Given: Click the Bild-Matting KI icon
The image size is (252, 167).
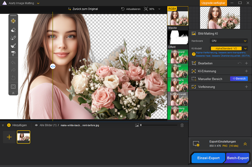Looking at the screenshot, I should pyautogui.click(x=194, y=34).
